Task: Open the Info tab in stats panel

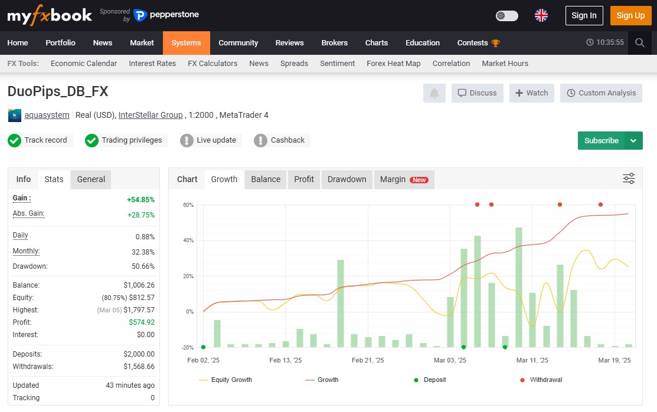Action: (23, 179)
